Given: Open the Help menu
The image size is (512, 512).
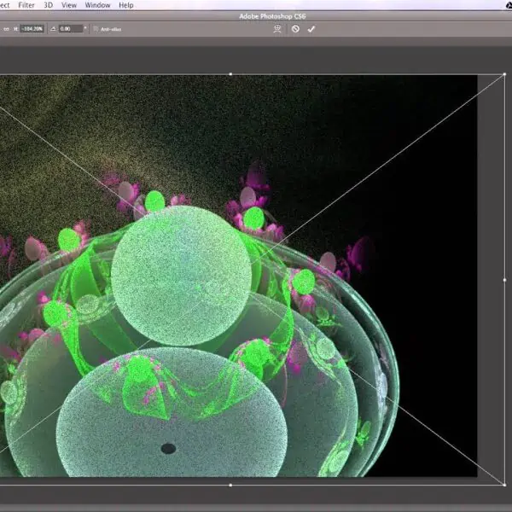Looking at the screenshot, I should 125,5.
